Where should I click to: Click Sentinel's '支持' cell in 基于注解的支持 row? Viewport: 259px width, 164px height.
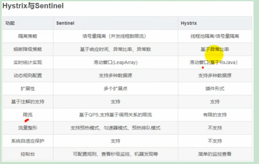pyautogui.click(x=116, y=102)
